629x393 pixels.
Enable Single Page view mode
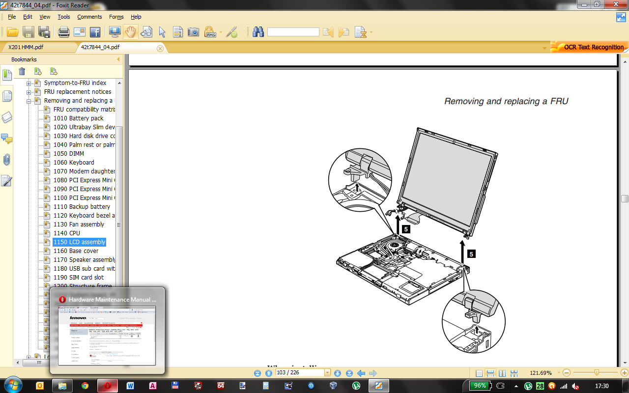(479, 373)
